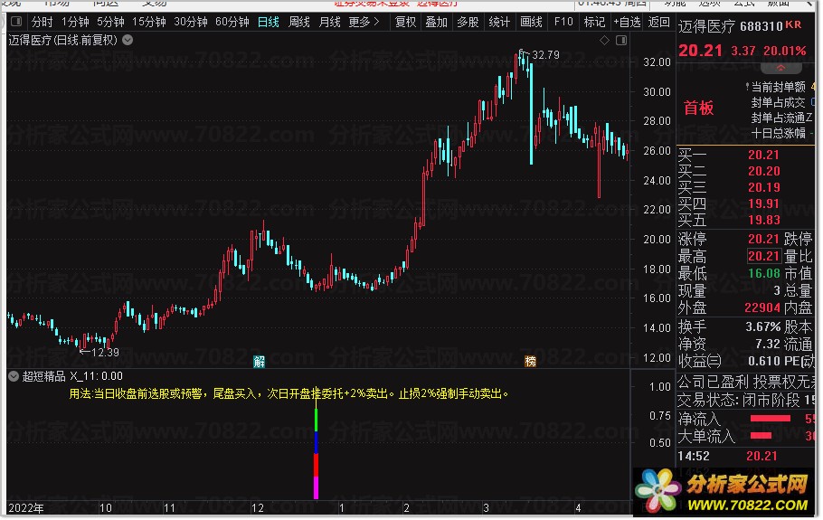Click the 交易状态:闭市阶段 status text

[x=739, y=401]
